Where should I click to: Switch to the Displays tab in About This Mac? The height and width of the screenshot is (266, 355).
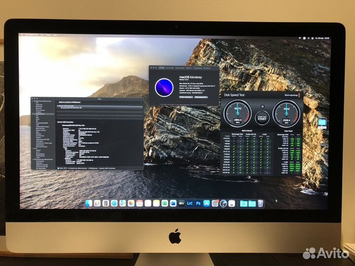click(170, 68)
